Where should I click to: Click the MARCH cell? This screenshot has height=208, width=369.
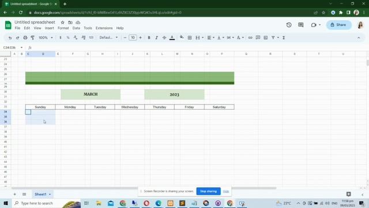(x=91, y=94)
